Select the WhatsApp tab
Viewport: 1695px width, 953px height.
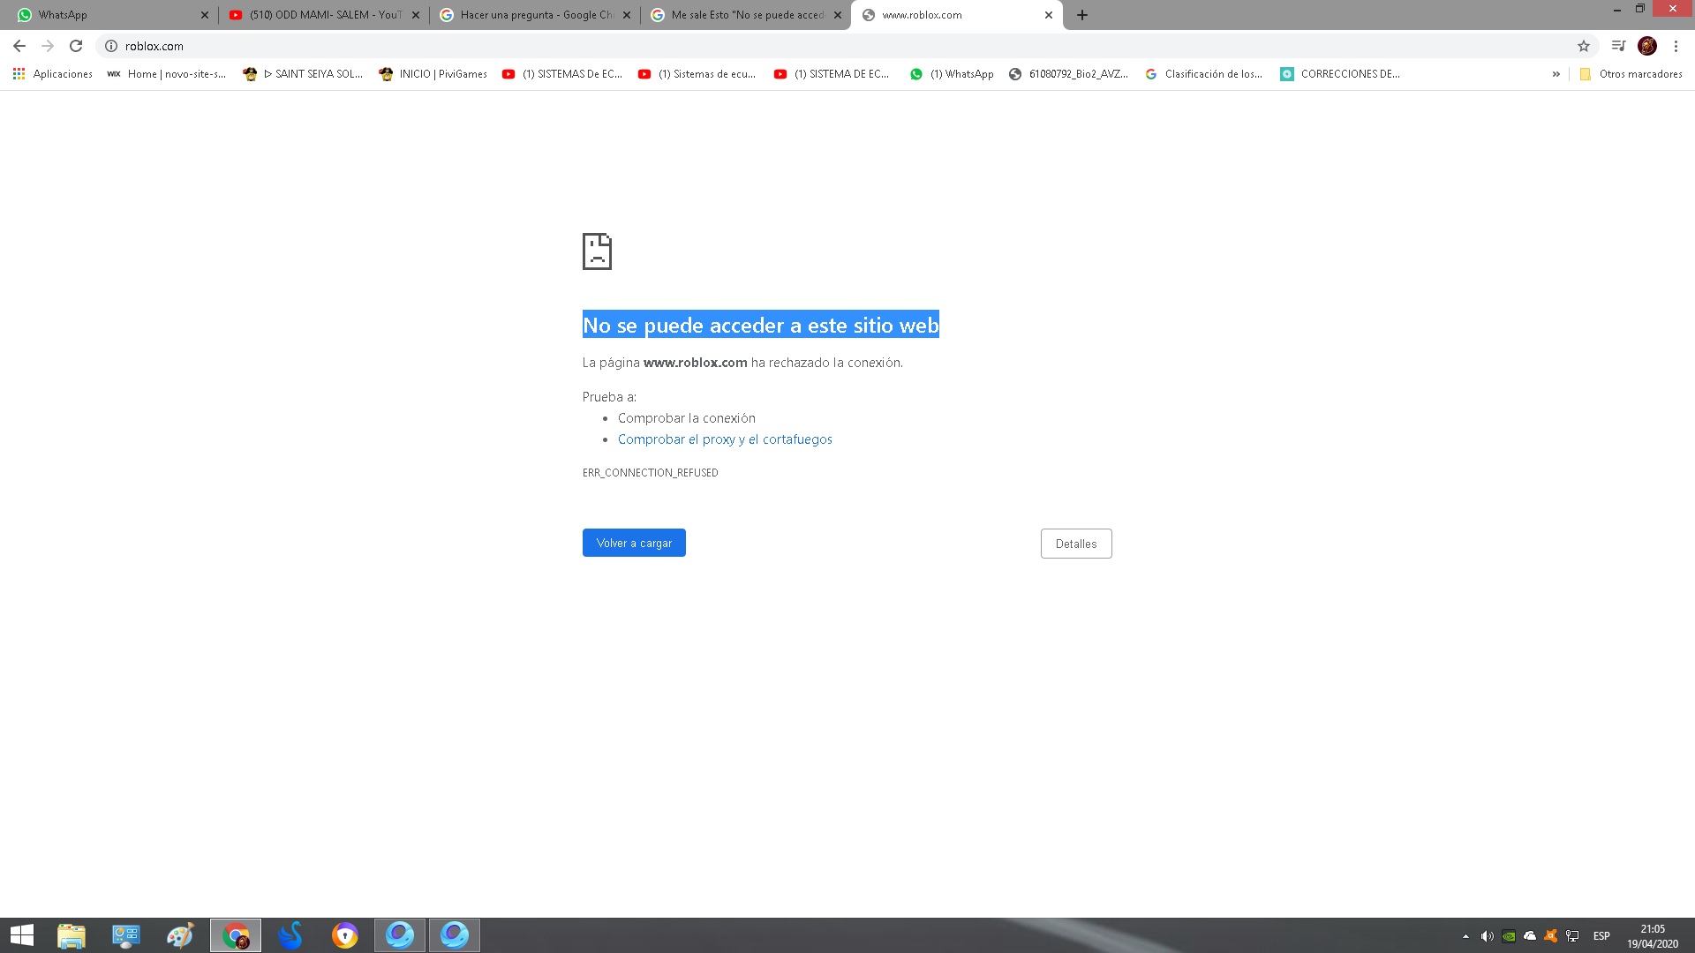[112, 14]
